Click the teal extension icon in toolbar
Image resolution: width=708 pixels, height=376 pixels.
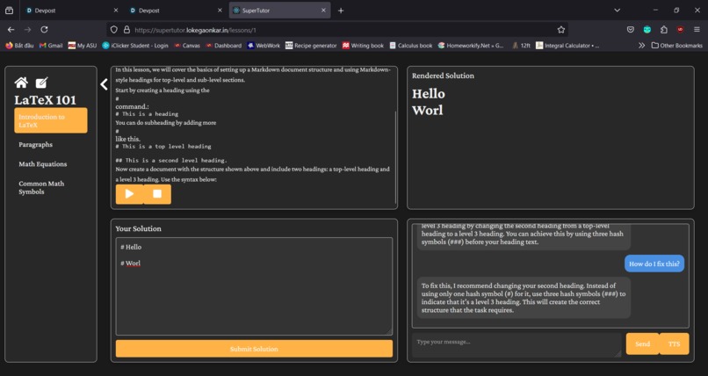[647, 30]
